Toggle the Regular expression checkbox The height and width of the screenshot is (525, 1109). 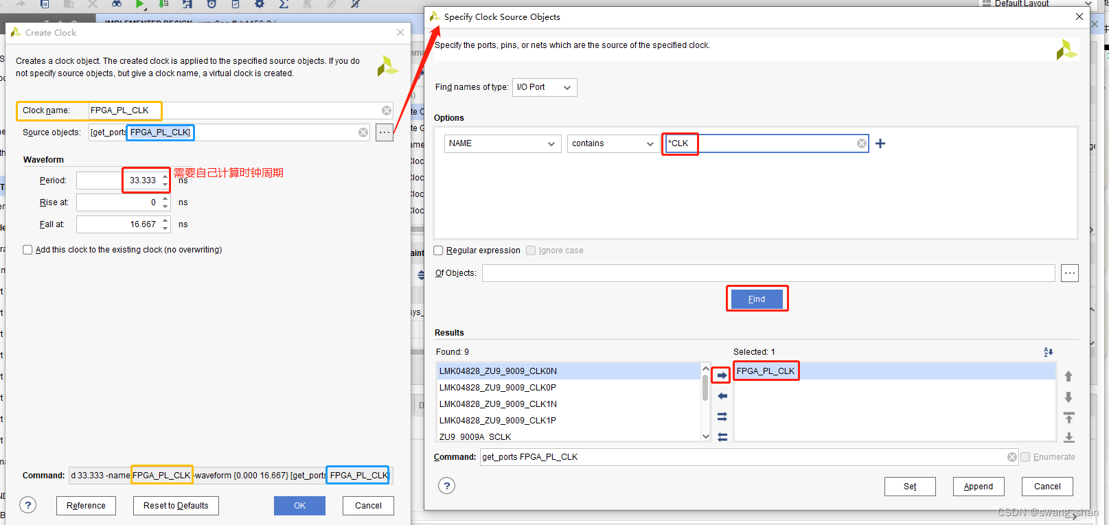[438, 250]
